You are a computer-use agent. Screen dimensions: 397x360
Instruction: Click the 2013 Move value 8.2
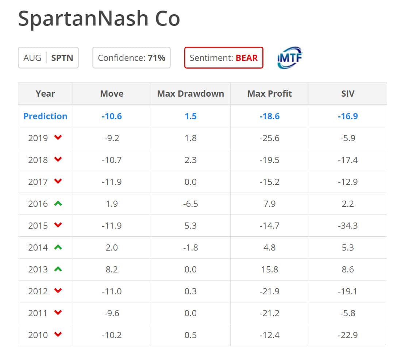[112, 270]
